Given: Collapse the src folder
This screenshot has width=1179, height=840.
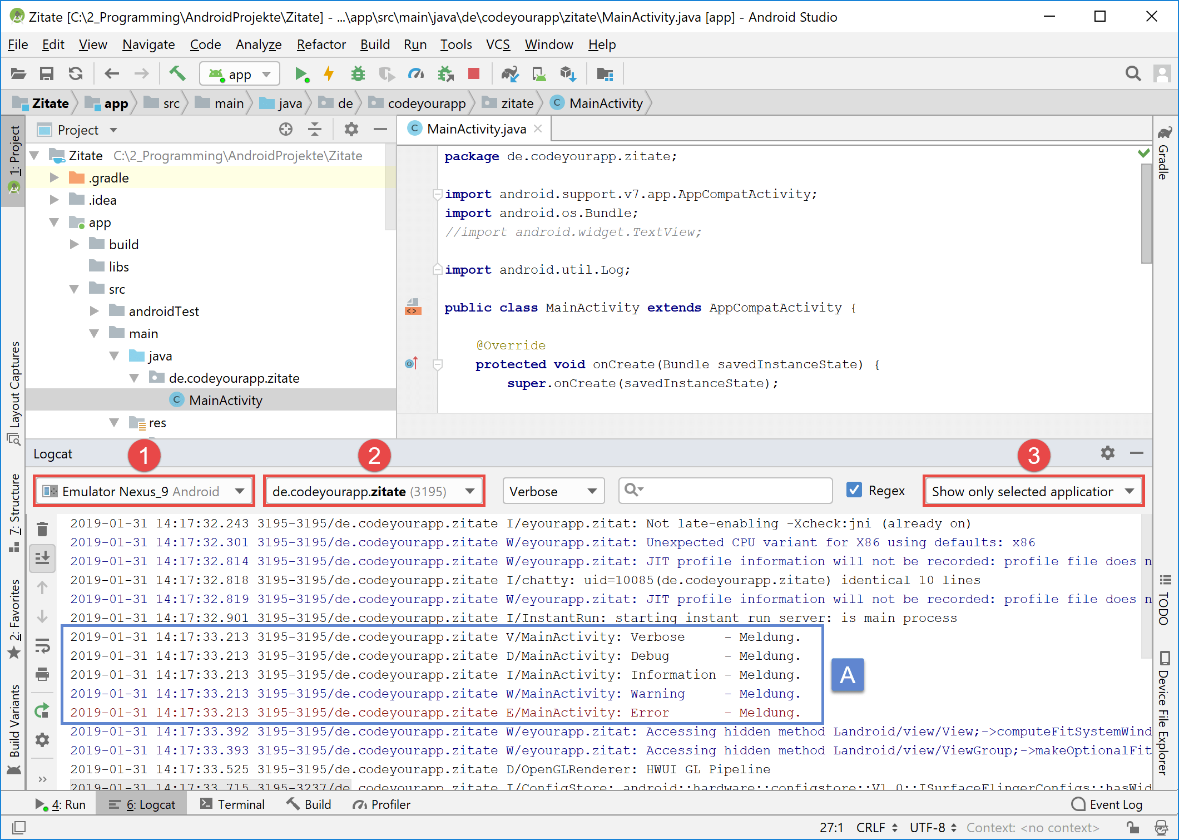Looking at the screenshot, I should [x=74, y=289].
